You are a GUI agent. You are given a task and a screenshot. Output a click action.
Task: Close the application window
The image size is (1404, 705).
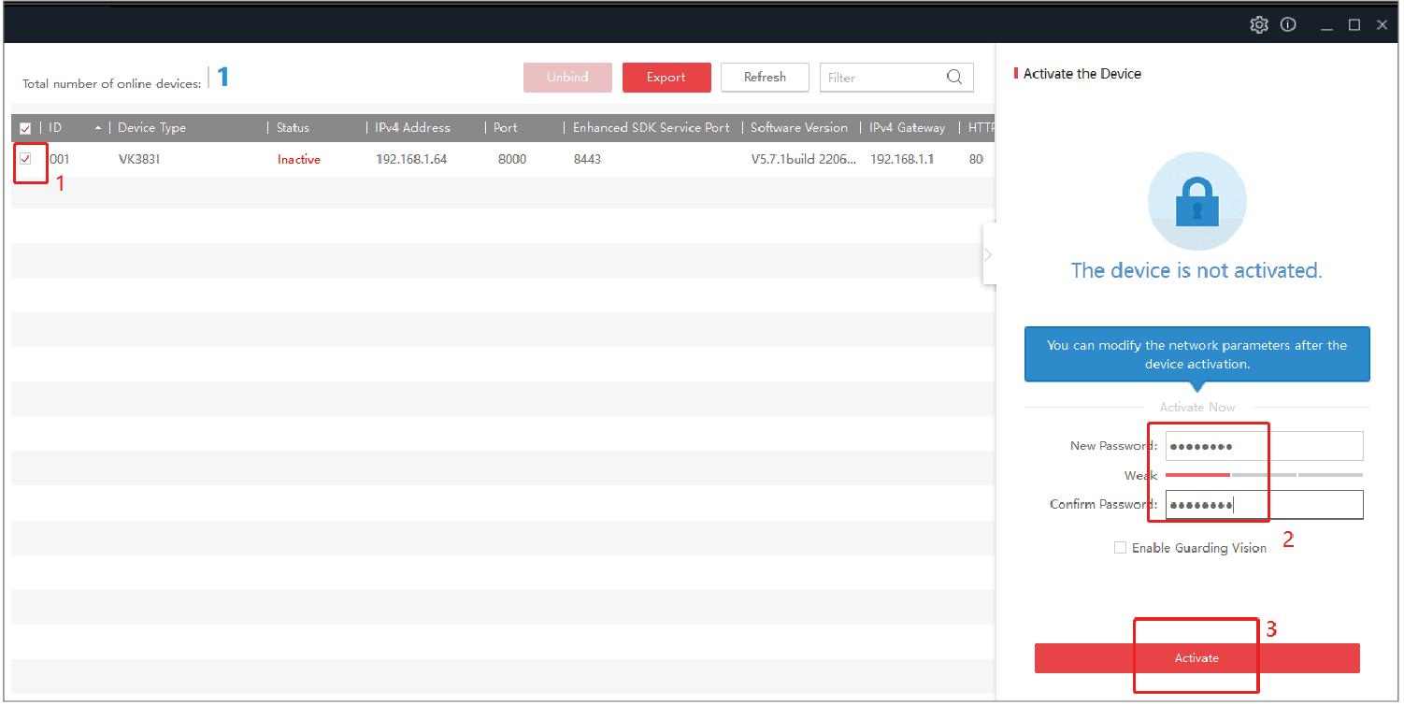pyautogui.click(x=1382, y=25)
